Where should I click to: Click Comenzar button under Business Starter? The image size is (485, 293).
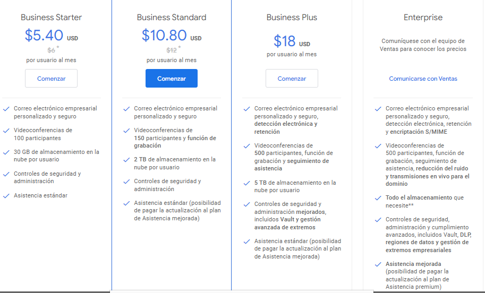51,79
